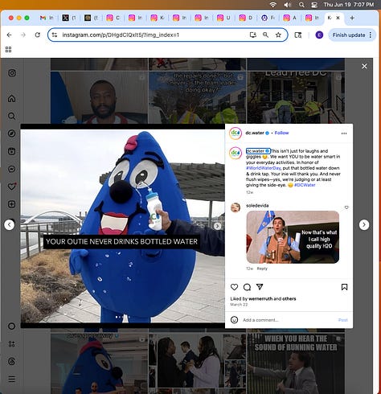
Task: Click the dc.water avatar in the header
Action: tap(236, 133)
